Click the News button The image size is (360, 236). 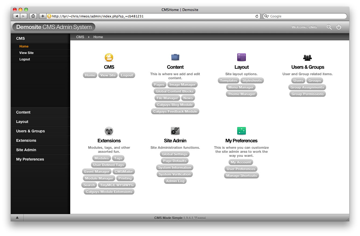point(188,98)
